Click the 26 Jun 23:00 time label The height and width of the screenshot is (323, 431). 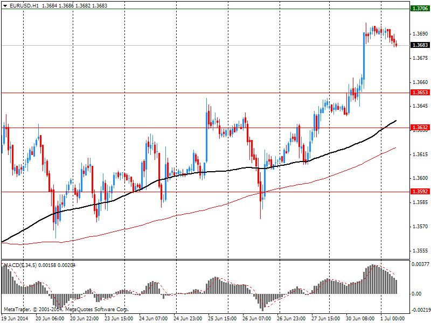coord(291,318)
